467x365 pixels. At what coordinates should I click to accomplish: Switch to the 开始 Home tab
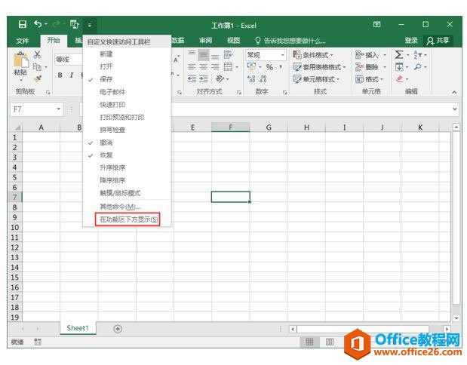click(54, 41)
